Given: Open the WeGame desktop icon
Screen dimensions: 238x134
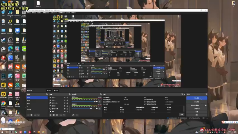Looking at the screenshot, I should [17, 104].
